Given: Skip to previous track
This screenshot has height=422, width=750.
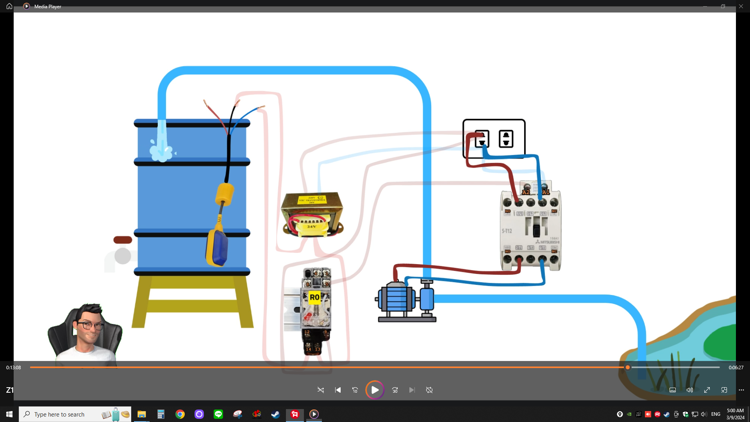Looking at the screenshot, I should pyautogui.click(x=338, y=390).
